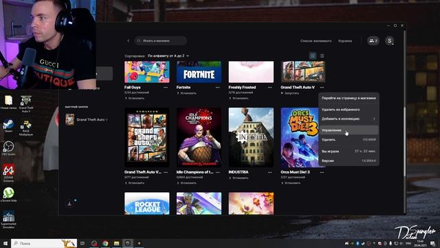Open the cart link in header
The width and height of the screenshot is (440, 248).
tap(345, 41)
